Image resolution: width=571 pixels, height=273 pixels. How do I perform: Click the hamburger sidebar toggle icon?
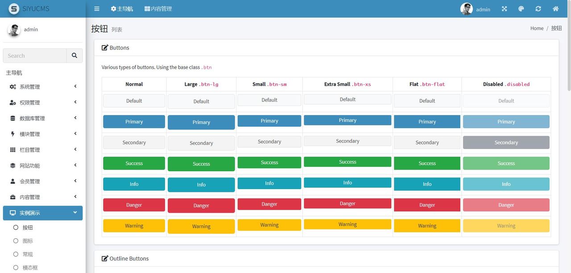click(x=97, y=9)
